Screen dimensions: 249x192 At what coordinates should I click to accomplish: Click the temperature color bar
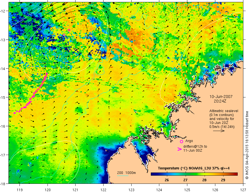tap(194, 174)
